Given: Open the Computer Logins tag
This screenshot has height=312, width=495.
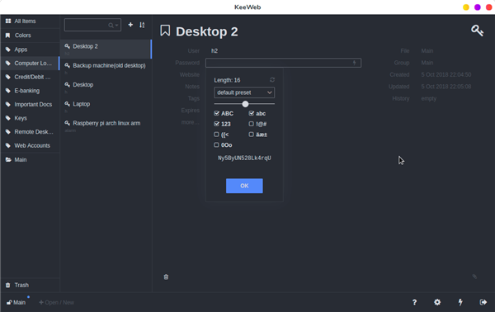Looking at the screenshot, I should point(30,64).
